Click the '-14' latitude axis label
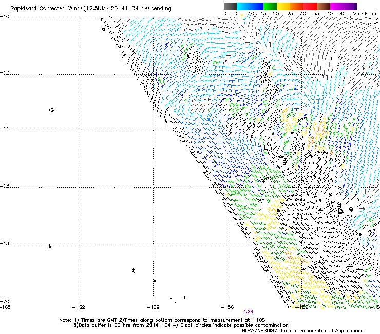Image resolution: width=380 pixels, height=334 pixels. 5,129
